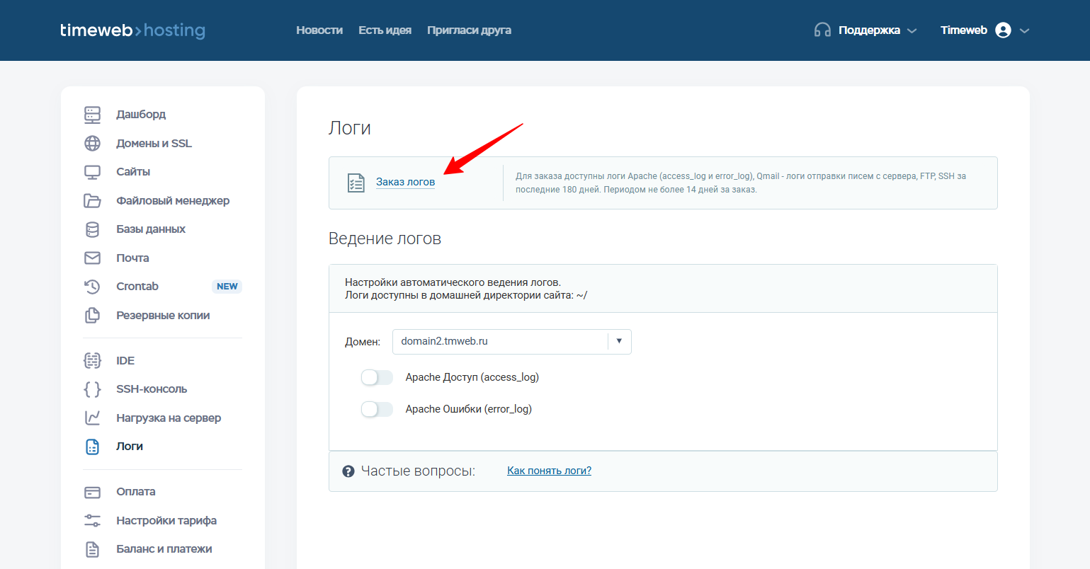Screen dimensions: 1090x569
Task: Open the domain selector domain2.tmweb.ru dropdown
Action: (511, 341)
